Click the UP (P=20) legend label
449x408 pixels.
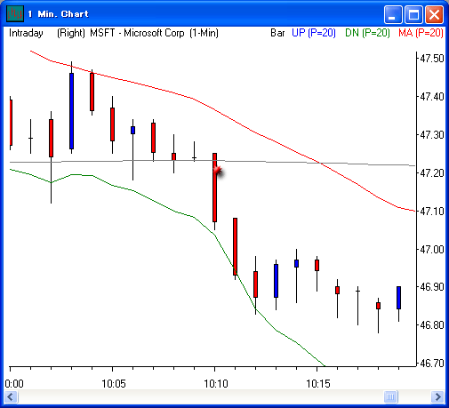(x=314, y=33)
